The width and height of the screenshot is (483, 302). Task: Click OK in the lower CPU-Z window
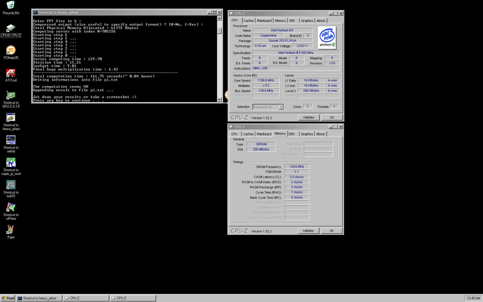331,231
